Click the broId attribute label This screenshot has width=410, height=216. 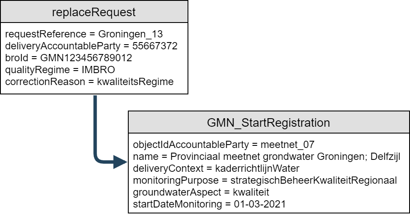[x=16, y=58]
